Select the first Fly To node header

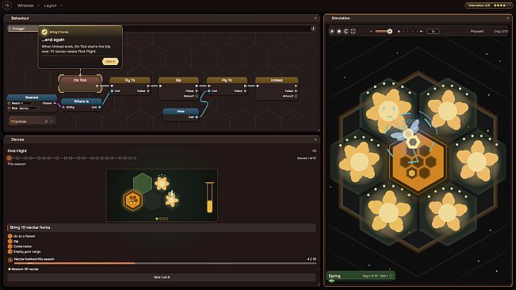130,80
